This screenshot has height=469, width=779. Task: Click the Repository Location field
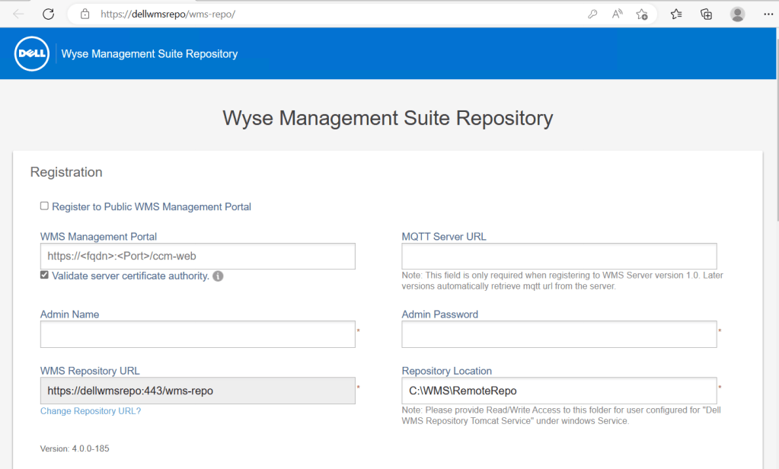click(x=559, y=391)
